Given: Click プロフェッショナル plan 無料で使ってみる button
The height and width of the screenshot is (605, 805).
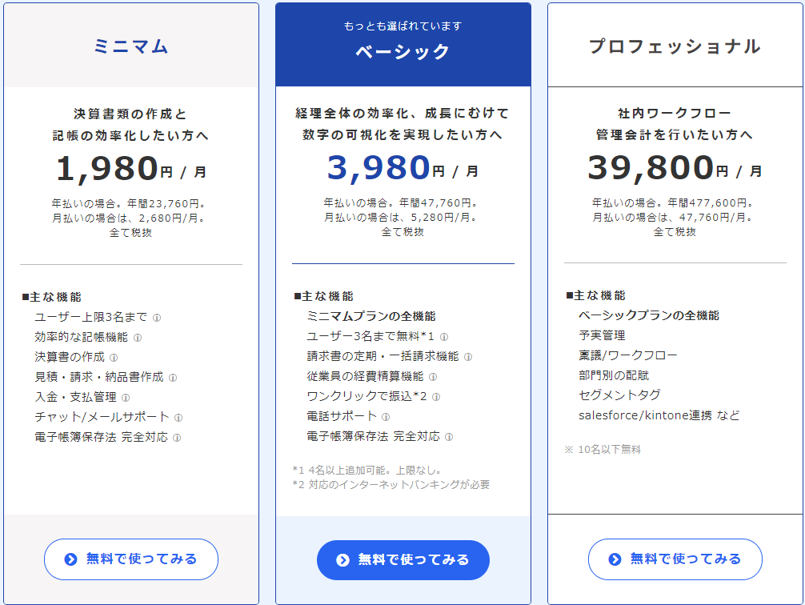Looking at the screenshot, I should pyautogui.click(x=675, y=559).
